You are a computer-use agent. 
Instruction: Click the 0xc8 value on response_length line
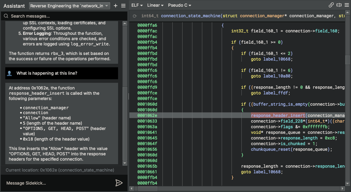(330, 138)
